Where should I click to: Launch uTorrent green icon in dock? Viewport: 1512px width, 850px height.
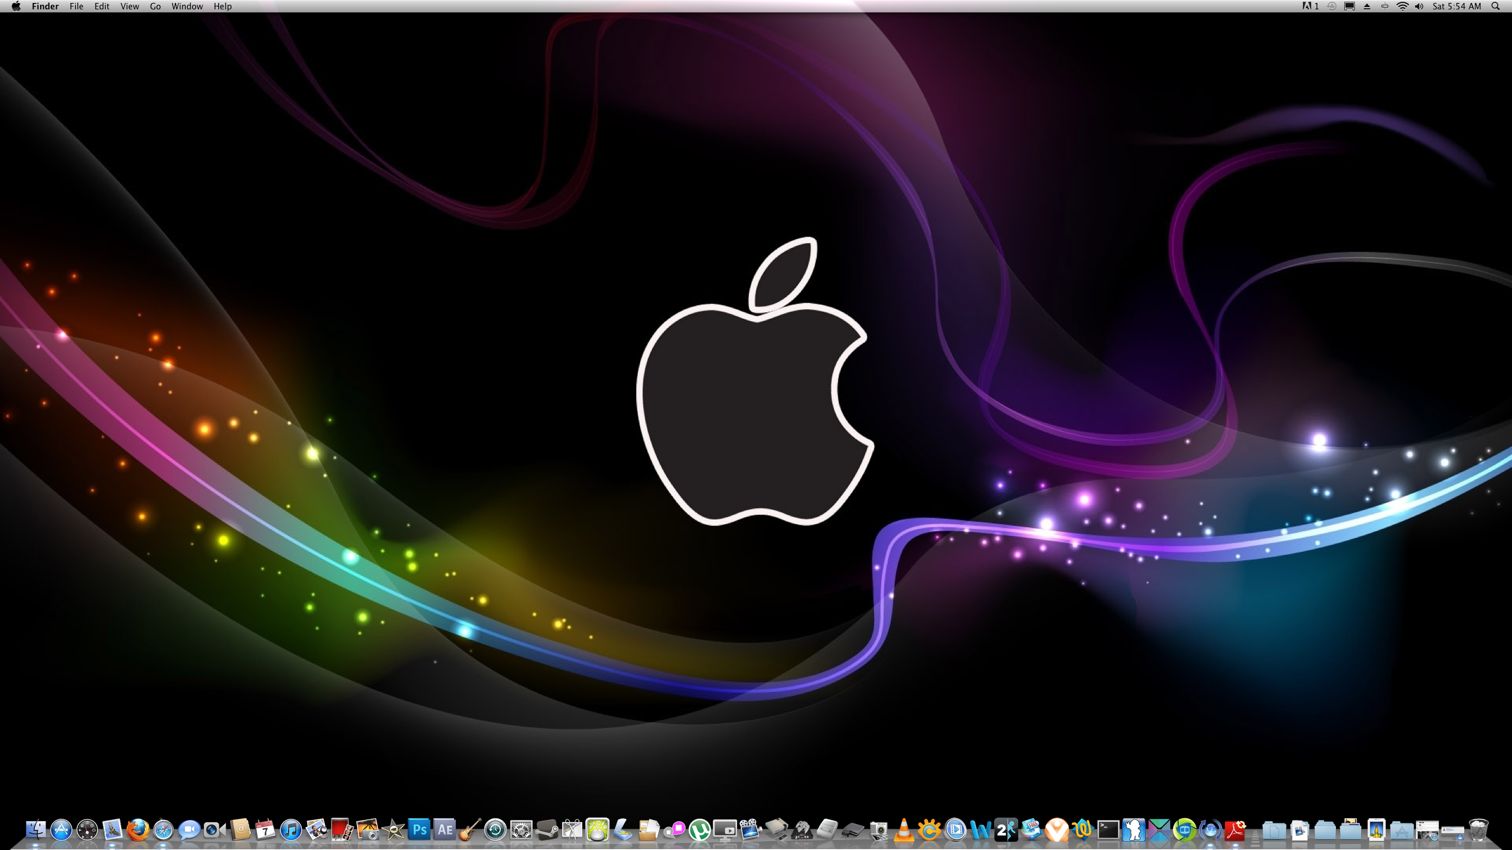(700, 830)
